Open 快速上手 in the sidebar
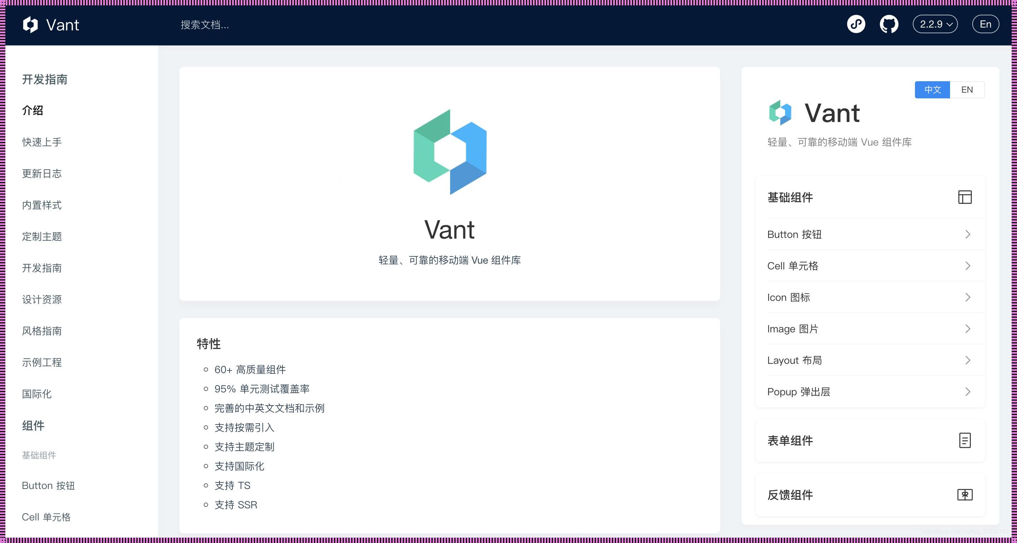Screen dimensions: 1017x543 coord(42,142)
